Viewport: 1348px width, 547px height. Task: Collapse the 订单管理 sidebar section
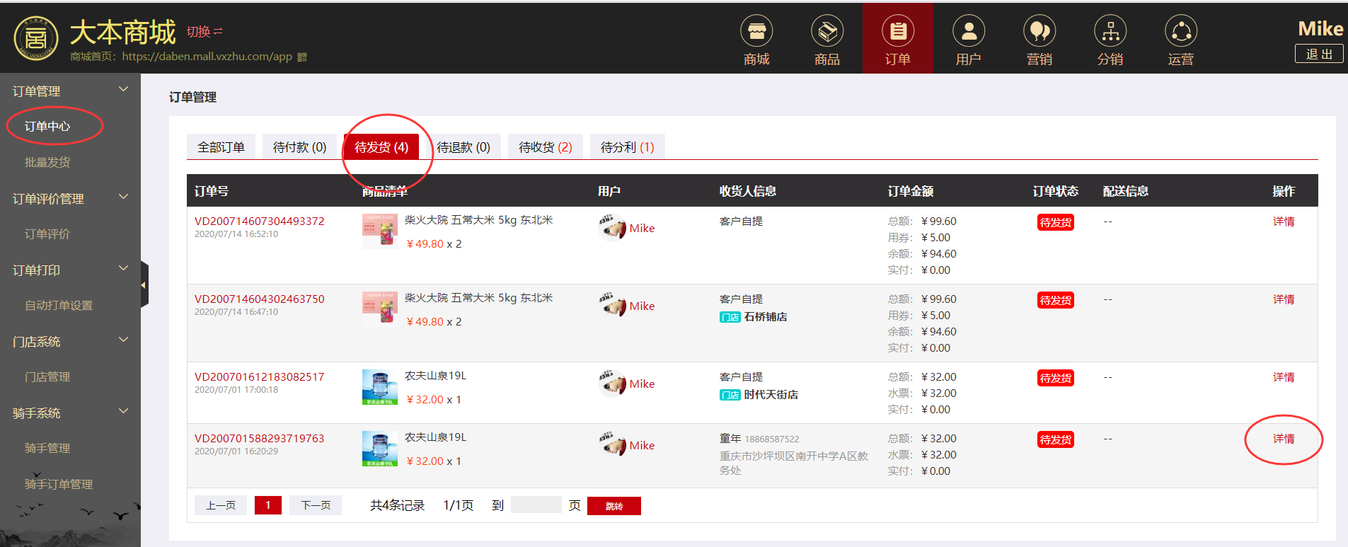point(124,90)
